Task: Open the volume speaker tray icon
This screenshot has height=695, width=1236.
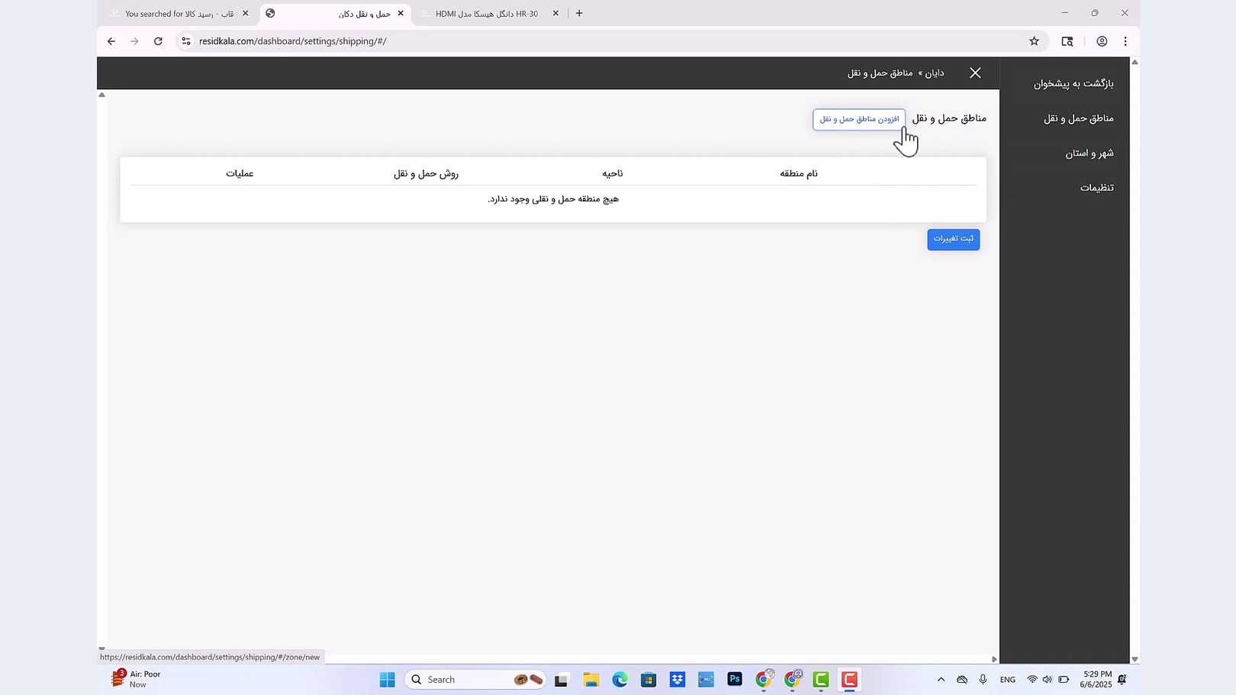Action: coord(1047,680)
